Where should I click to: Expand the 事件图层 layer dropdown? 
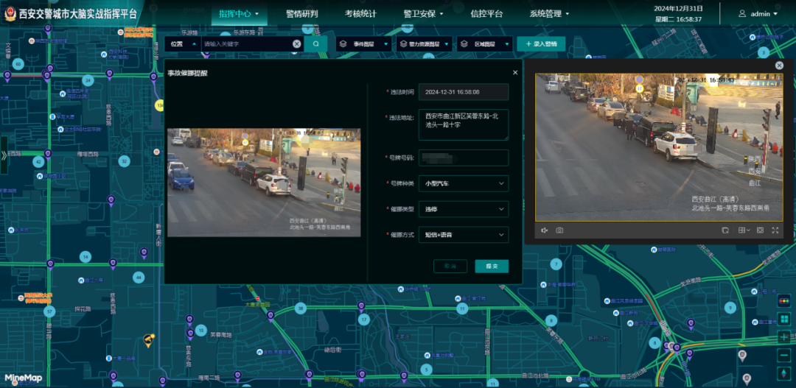[x=363, y=44]
